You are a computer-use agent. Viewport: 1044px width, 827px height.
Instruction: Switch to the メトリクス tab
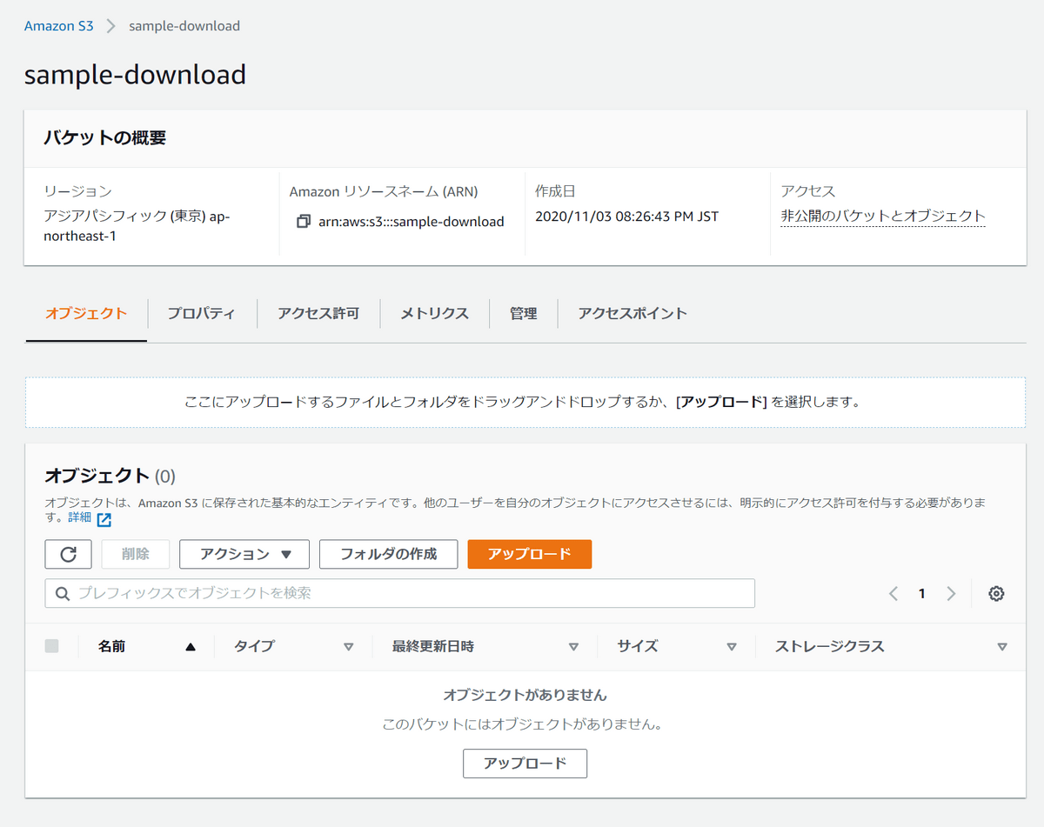pyautogui.click(x=434, y=314)
